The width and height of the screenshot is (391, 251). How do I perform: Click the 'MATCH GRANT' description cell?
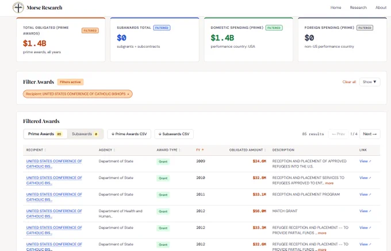tap(285, 211)
